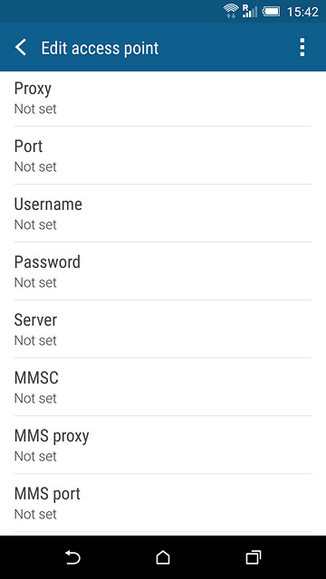Set the Password field
Screen dimensions: 326x579
[x=163, y=271]
